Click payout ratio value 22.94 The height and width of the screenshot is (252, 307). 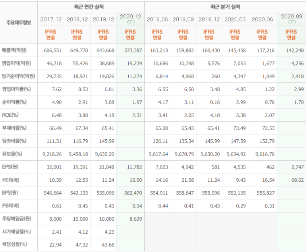(56, 245)
